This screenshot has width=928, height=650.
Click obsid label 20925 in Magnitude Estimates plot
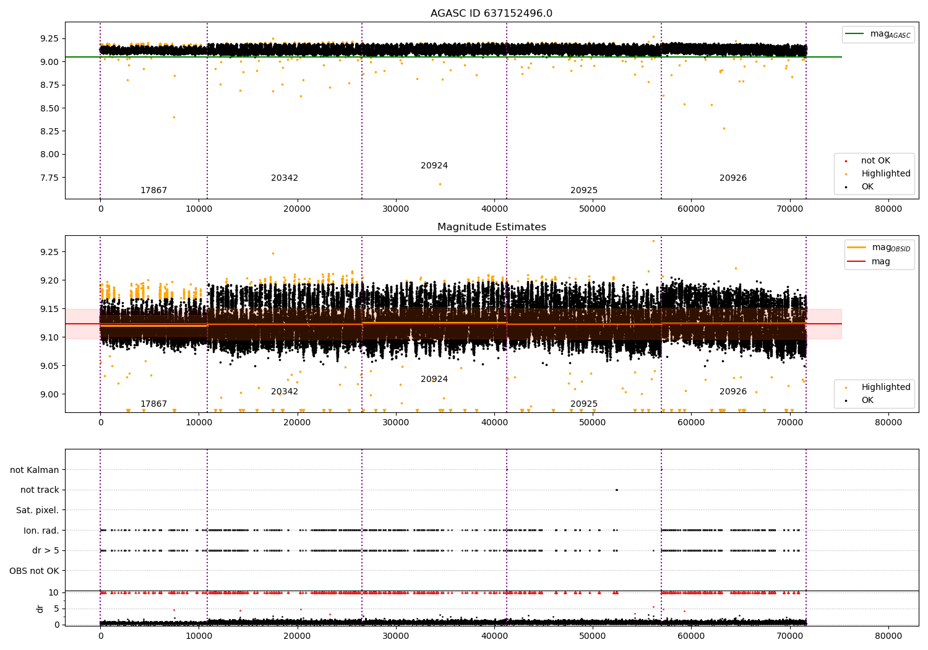(x=584, y=404)
